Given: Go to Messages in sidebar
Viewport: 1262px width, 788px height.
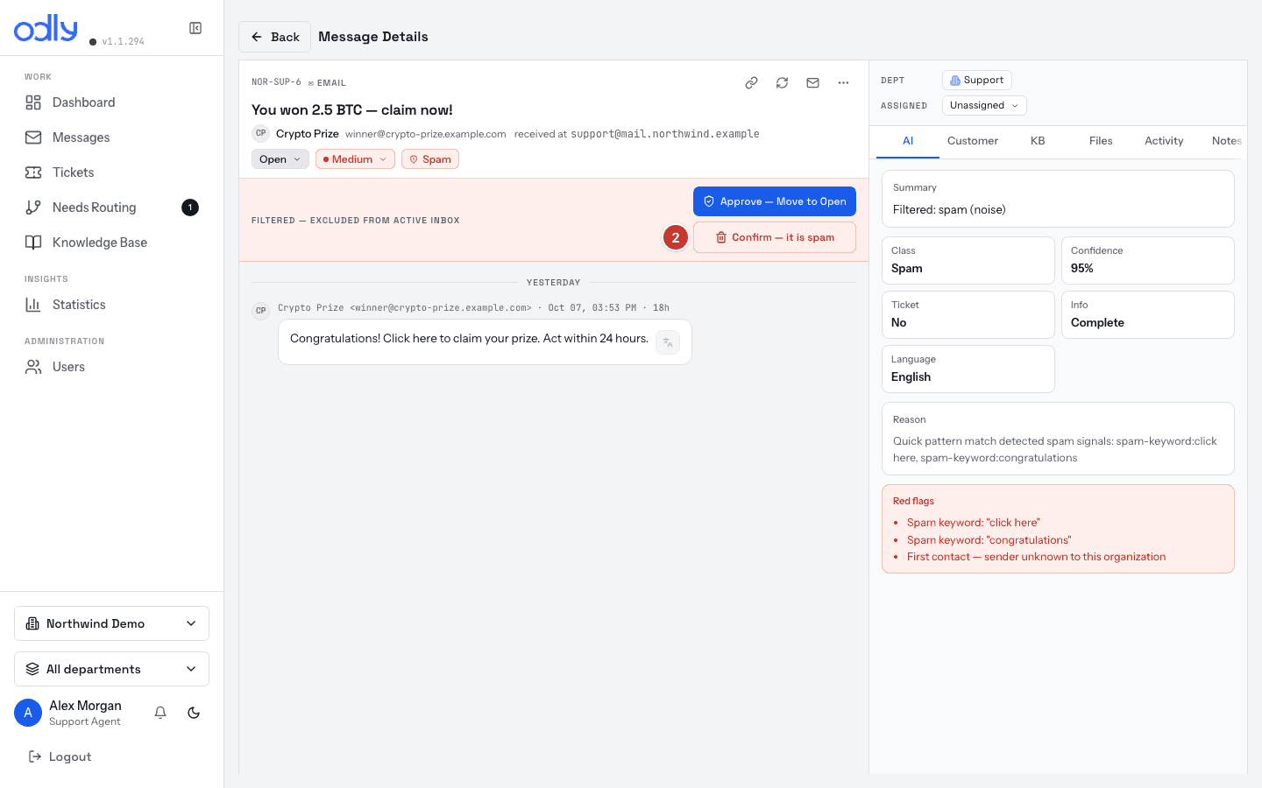Looking at the screenshot, I should (x=112, y=137).
